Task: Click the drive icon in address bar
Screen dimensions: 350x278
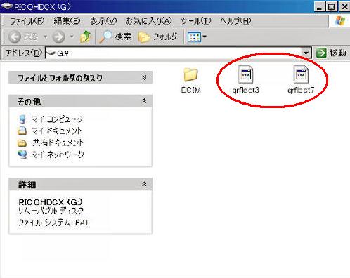Action: pos(51,53)
